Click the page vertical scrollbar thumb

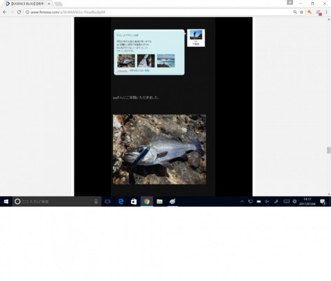[329, 150]
